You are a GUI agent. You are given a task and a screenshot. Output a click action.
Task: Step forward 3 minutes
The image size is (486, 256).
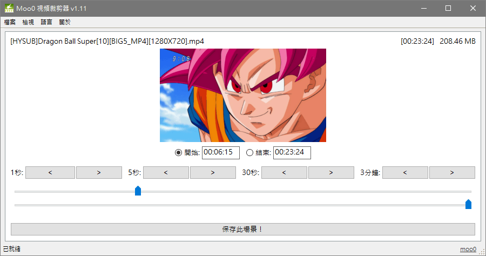pos(452,172)
